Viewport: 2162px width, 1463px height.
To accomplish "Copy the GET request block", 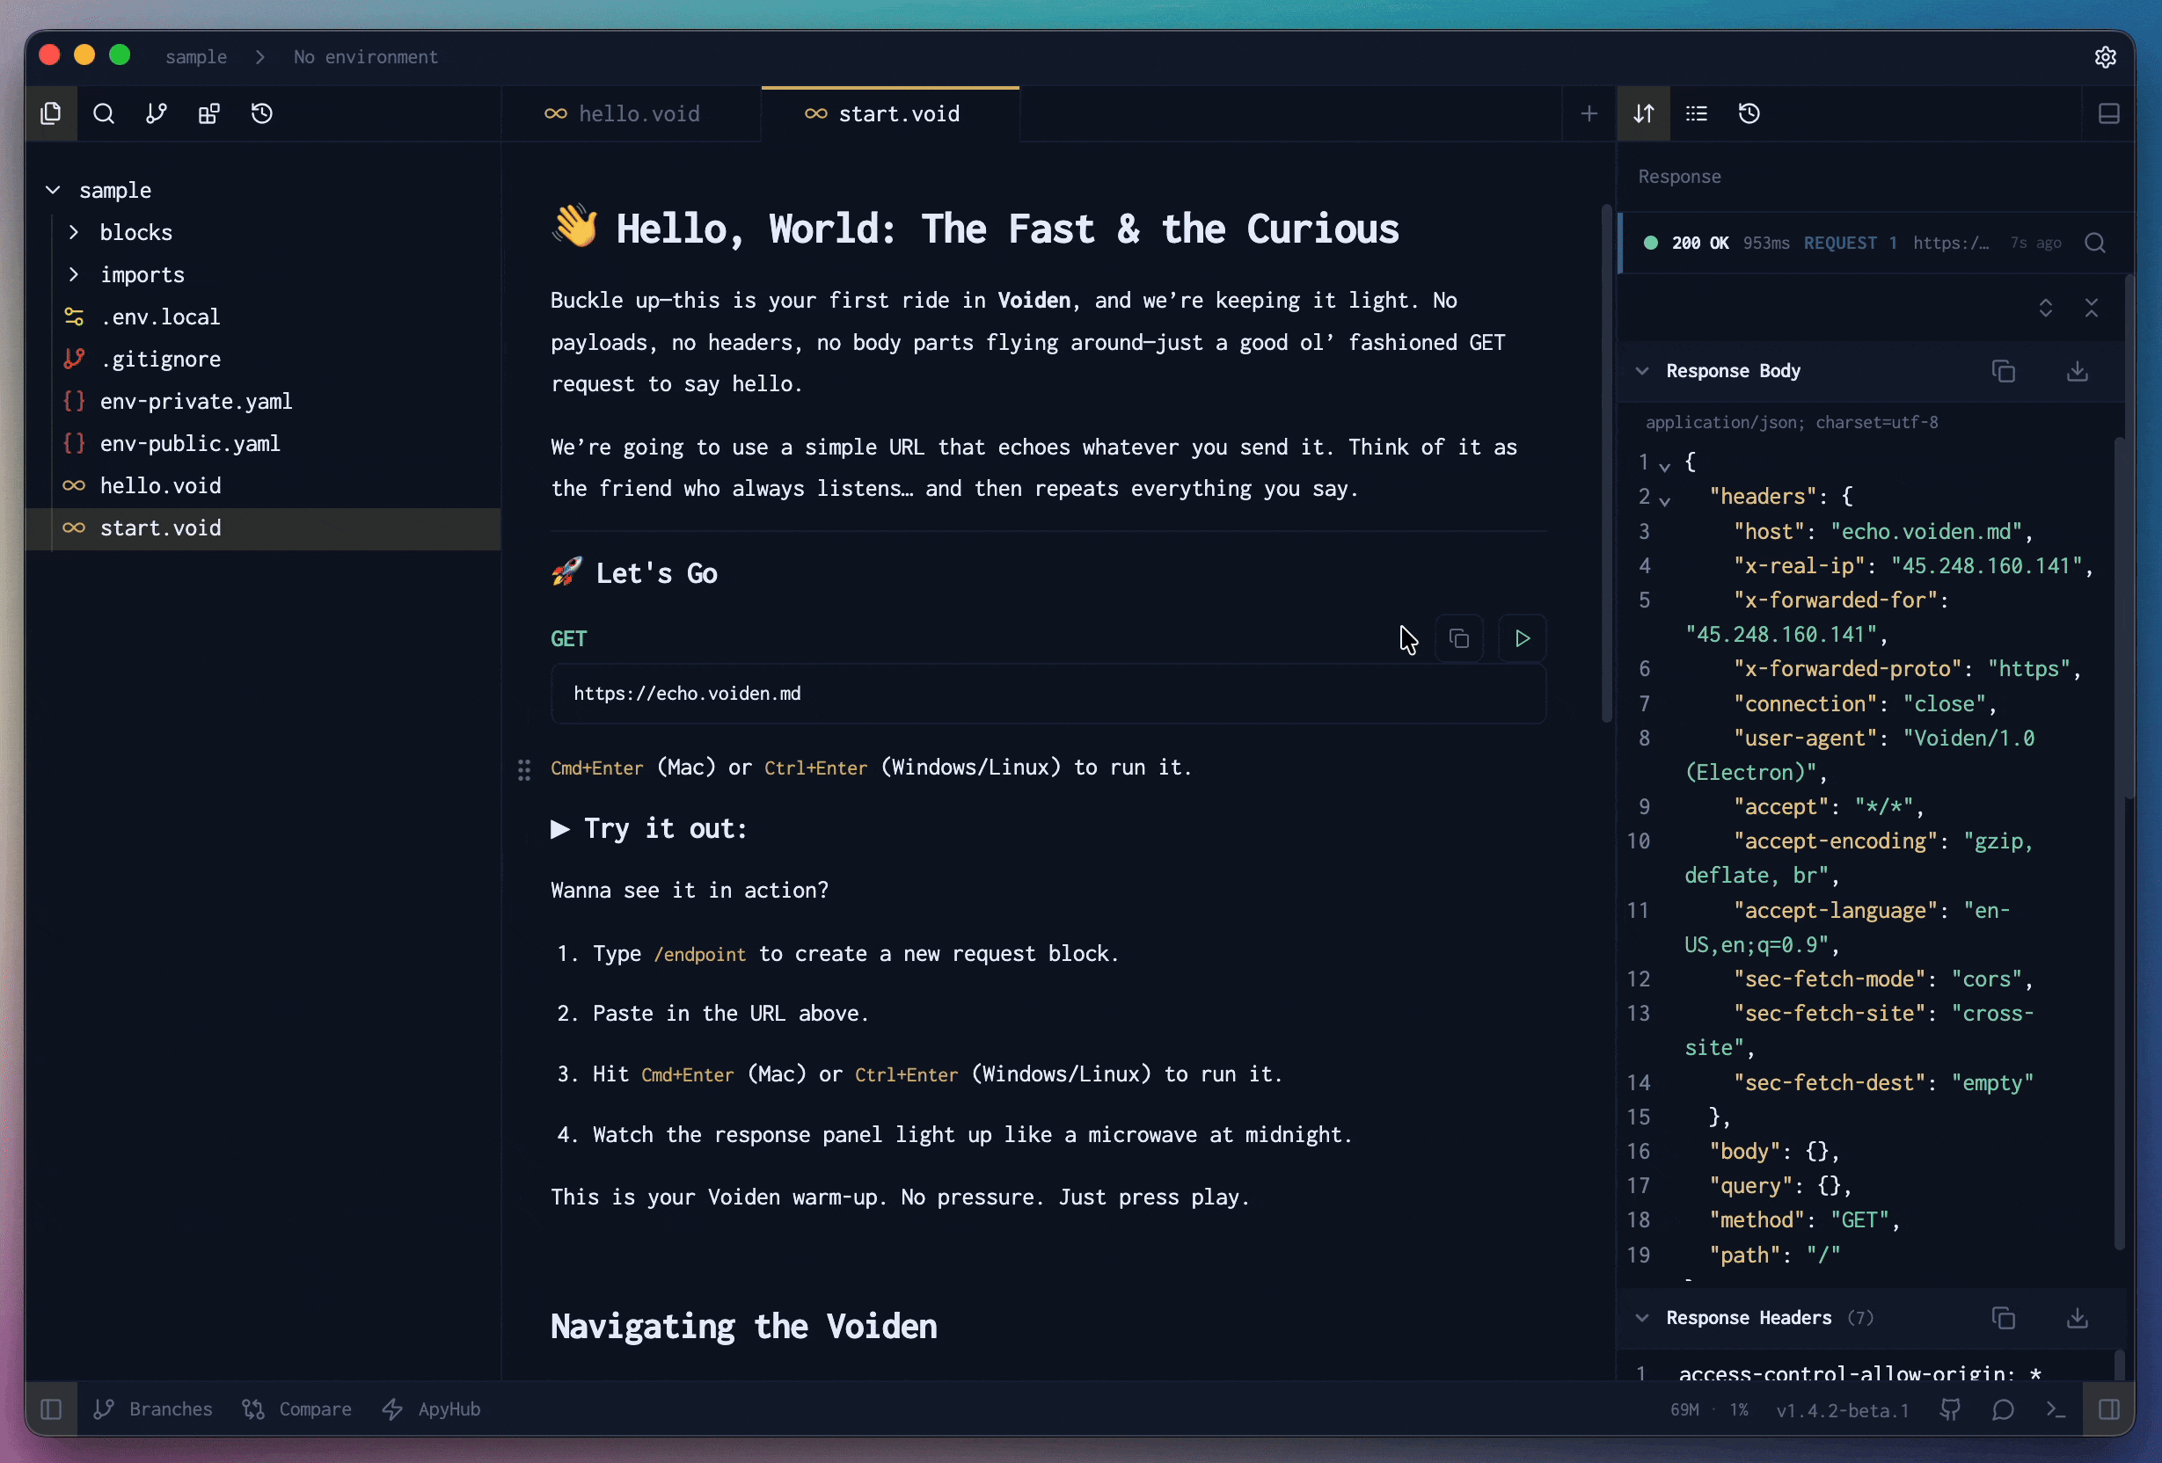I will 1459,639.
